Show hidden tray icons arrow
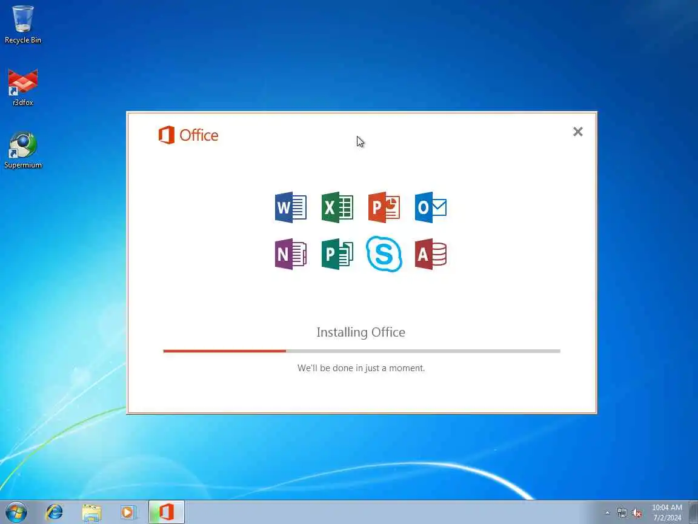 (x=608, y=512)
